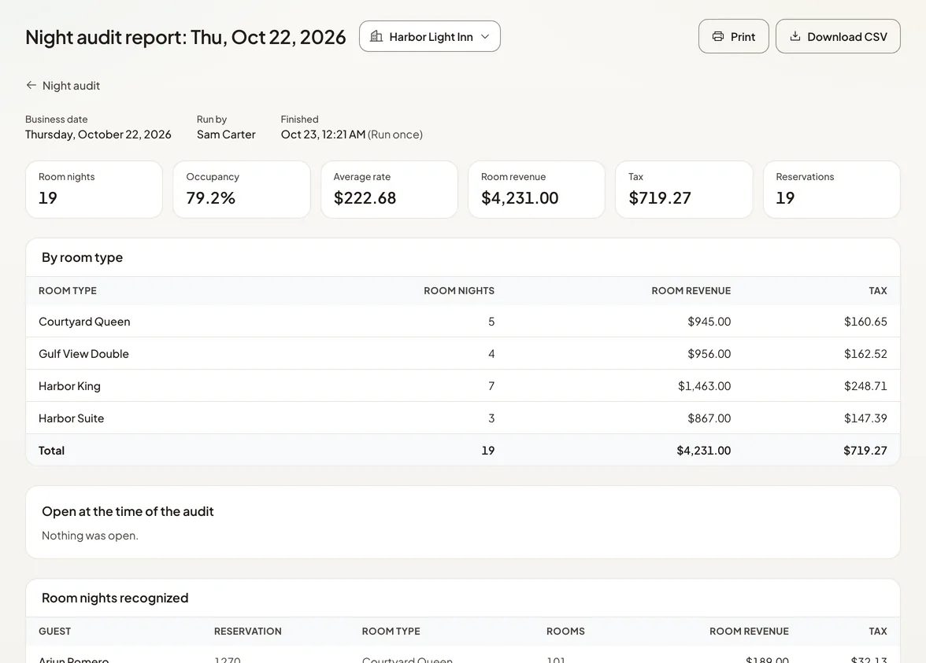Click Courtyard Queen tax '$160.65'
The image size is (926, 663).
click(x=866, y=322)
